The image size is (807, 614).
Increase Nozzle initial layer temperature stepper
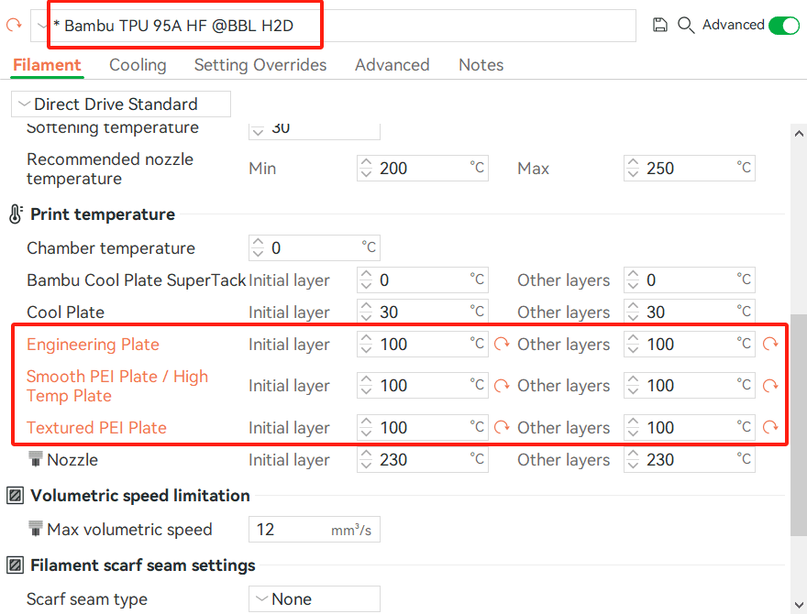point(366,453)
